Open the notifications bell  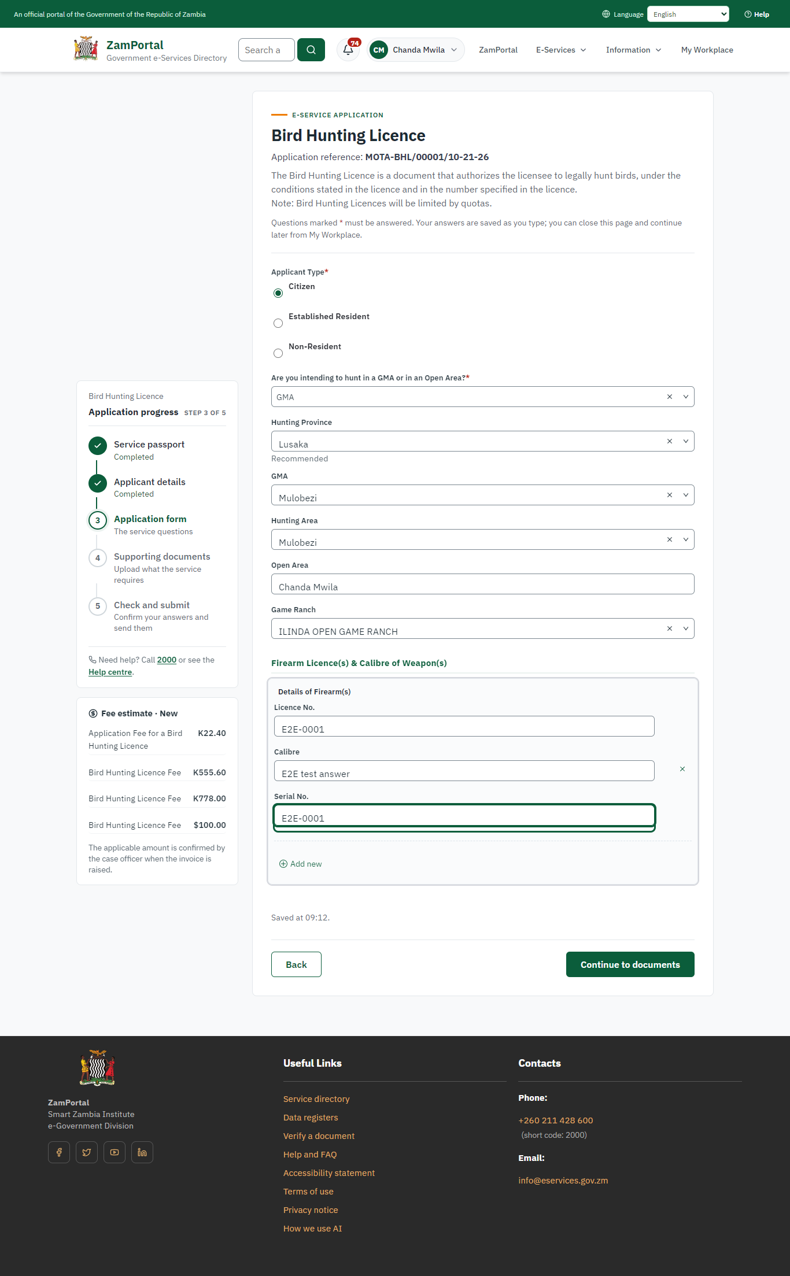[348, 50]
